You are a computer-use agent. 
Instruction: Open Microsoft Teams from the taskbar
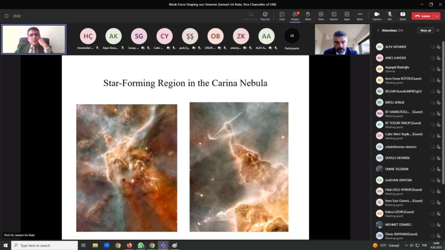tap(164, 246)
